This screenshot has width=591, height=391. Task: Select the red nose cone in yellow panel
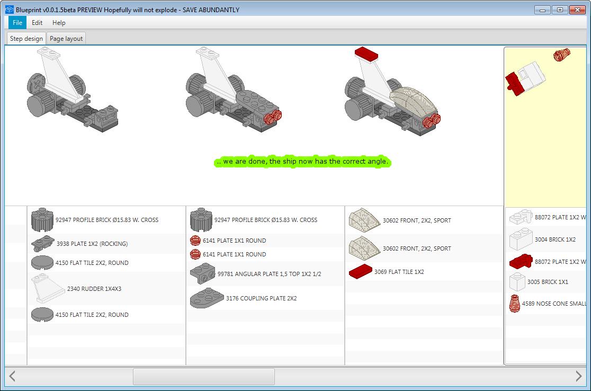pyautogui.click(x=561, y=55)
